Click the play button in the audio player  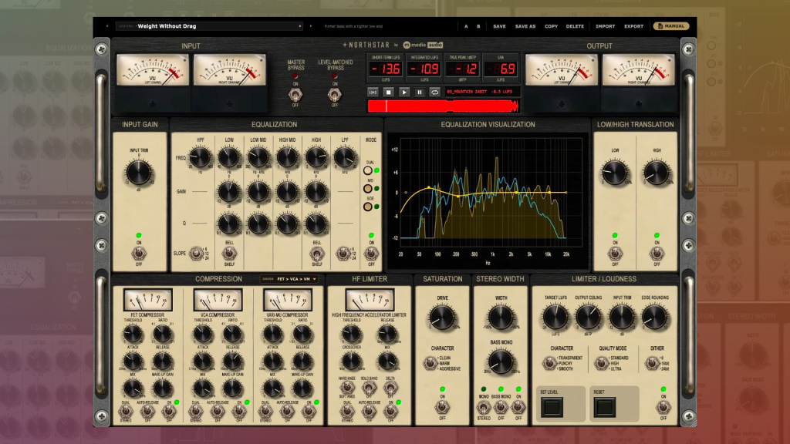click(404, 92)
